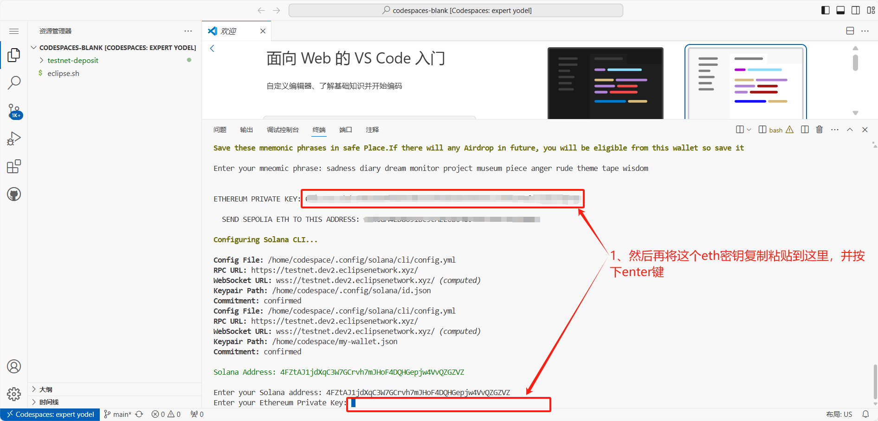878x421 pixels.
Task: Open the Search view
Action: 14,82
